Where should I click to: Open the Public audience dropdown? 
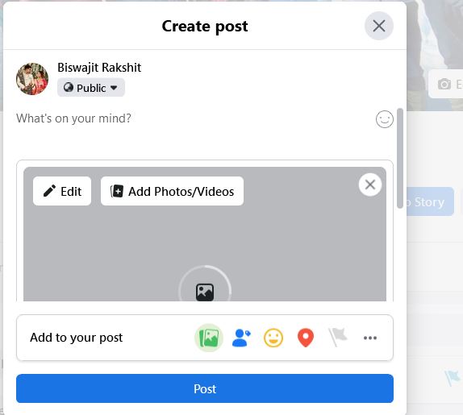[91, 88]
